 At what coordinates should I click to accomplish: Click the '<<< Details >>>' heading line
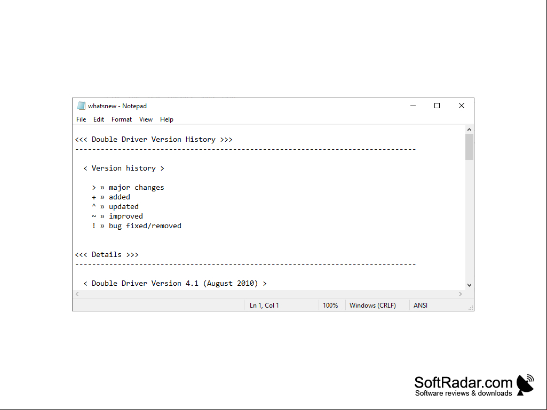(107, 254)
